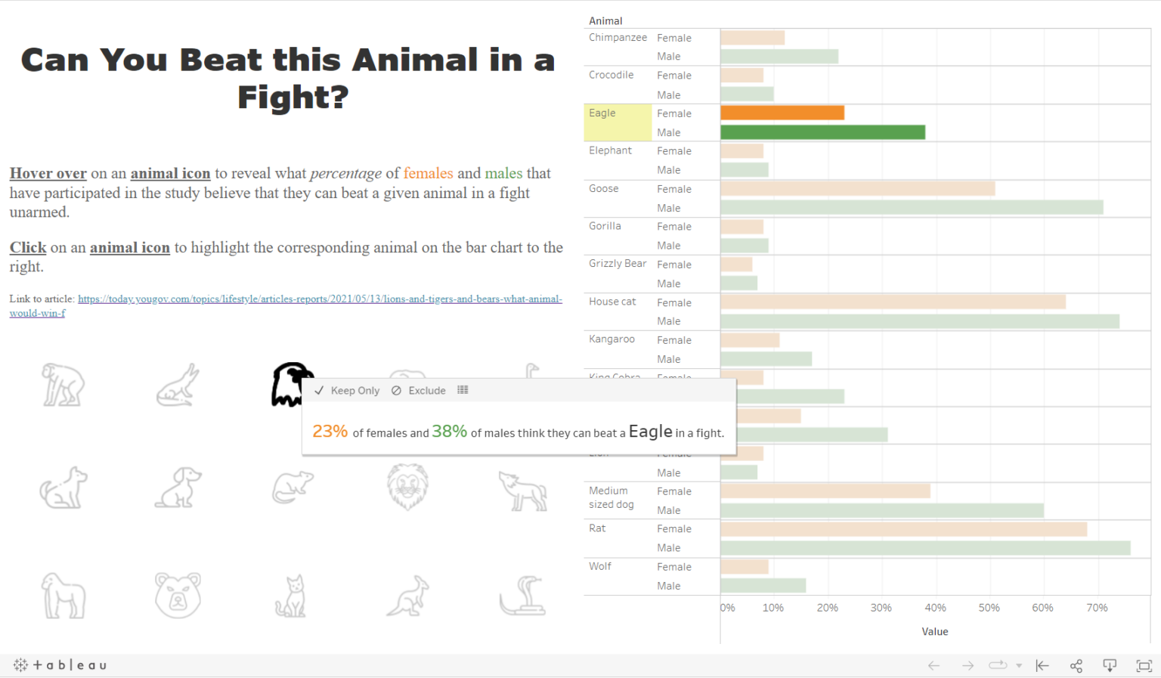Click the grizzly bear icon
1161x678 pixels.
178,596
